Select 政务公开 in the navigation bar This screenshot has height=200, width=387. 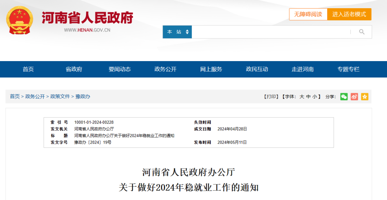coord(165,69)
